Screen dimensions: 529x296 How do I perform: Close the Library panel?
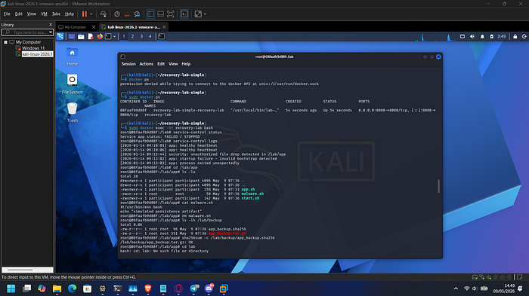coord(51,25)
